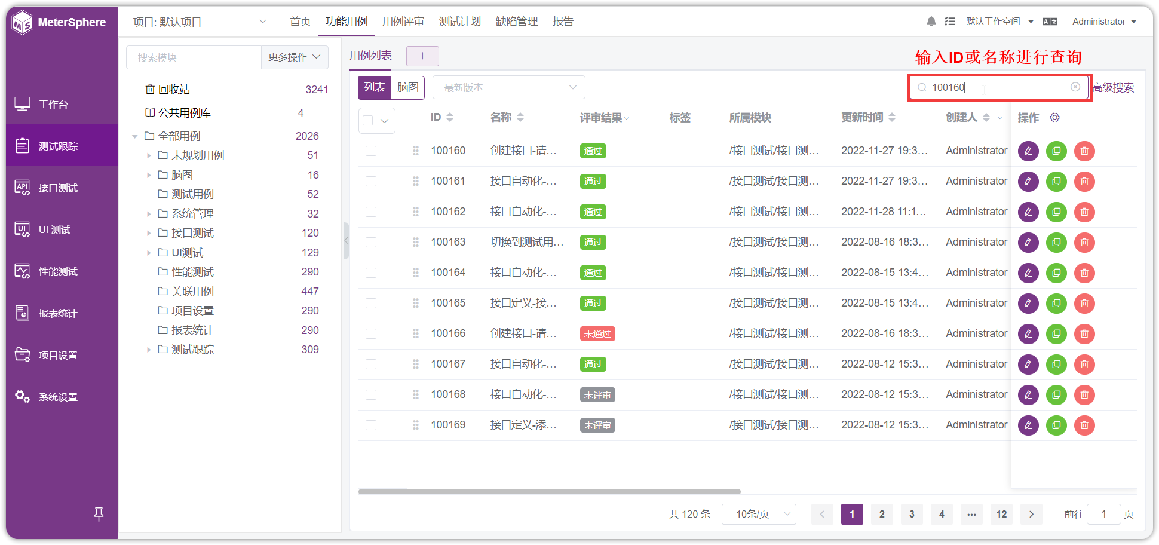1159x545 pixels.
Task: Open the 10条/页 page size dropdown
Action: pos(759,514)
